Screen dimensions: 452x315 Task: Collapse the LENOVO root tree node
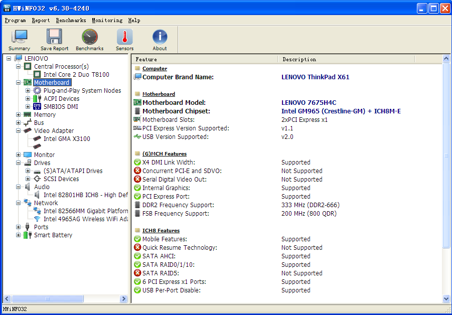9,58
